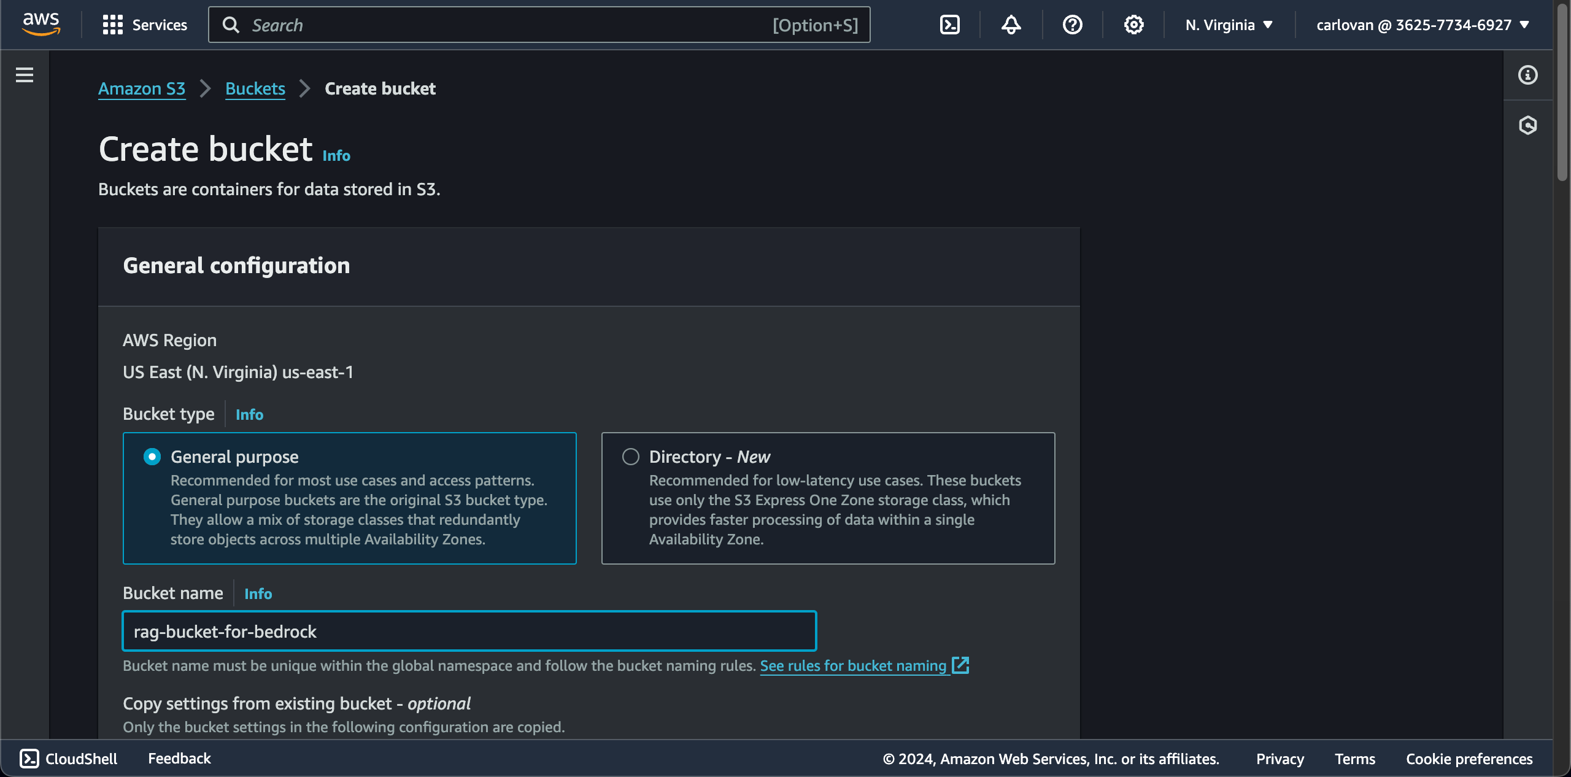This screenshot has width=1571, height=777.
Task: Click the Create bucket breadcrumb text
Action: pos(380,88)
